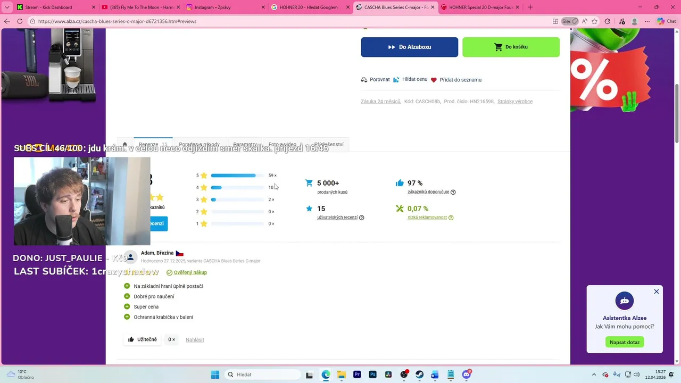
Task: Click heart icon Přidat do seznamu
Action: (x=434, y=80)
